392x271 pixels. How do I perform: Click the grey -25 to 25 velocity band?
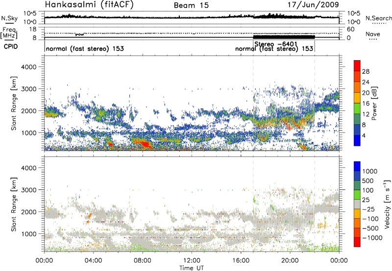point(357,204)
